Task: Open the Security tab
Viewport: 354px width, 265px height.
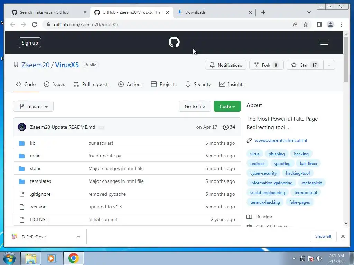Action: [x=198, y=84]
